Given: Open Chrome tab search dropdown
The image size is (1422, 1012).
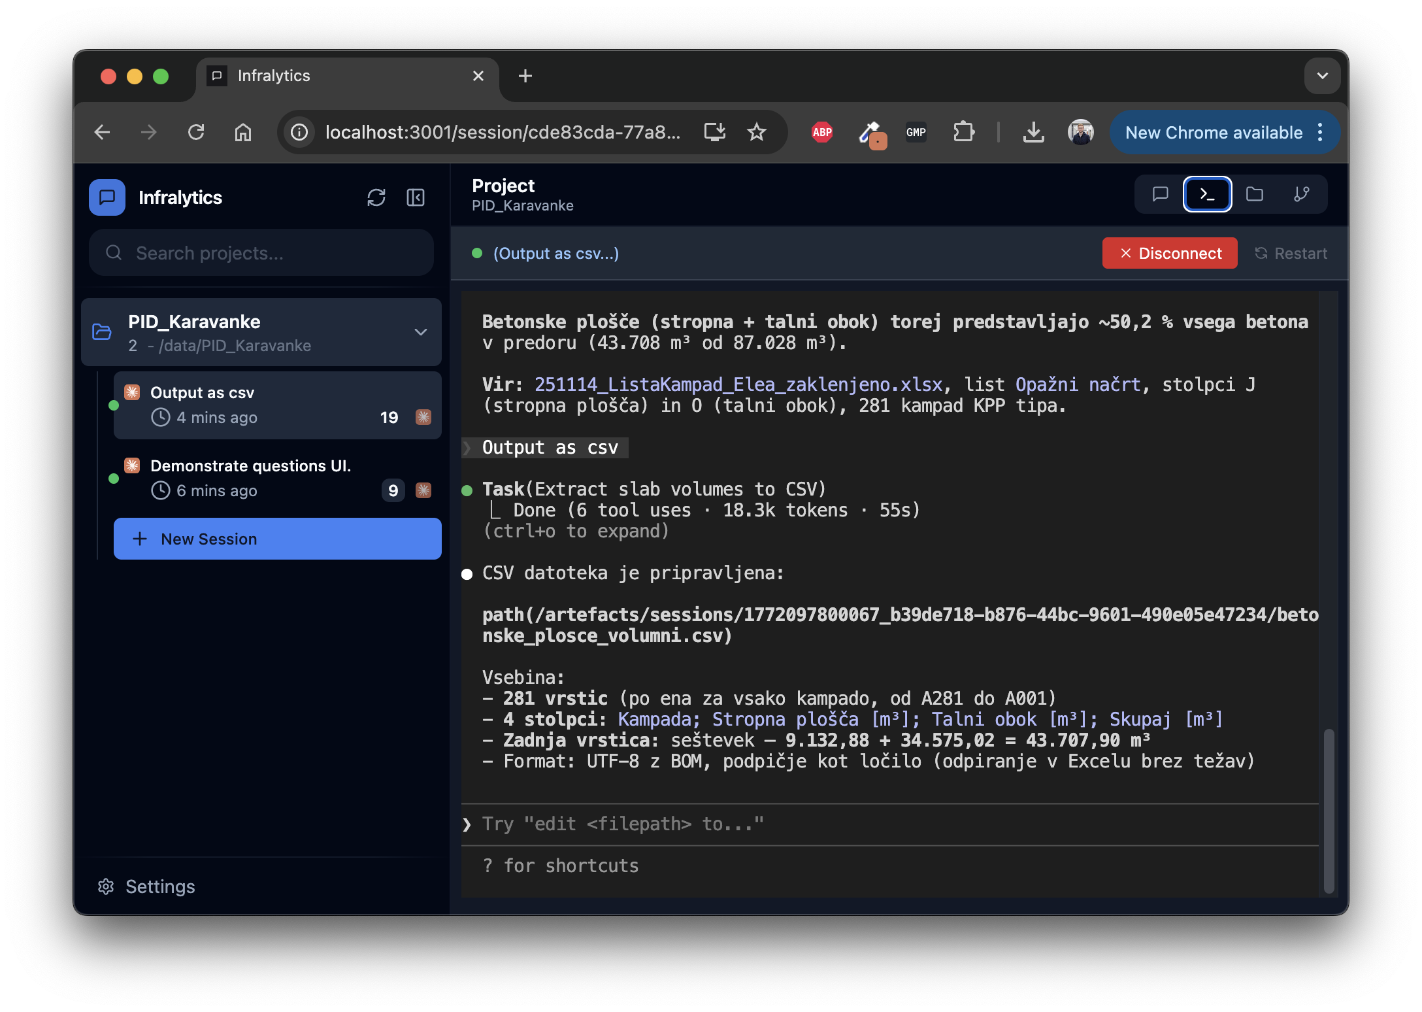Looking at the screenshot, I should 1322,76.
